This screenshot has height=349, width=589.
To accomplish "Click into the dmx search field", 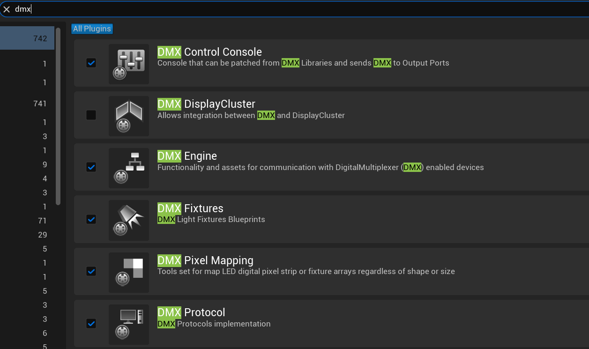I will pyautogui.click(x=300, y=9).
